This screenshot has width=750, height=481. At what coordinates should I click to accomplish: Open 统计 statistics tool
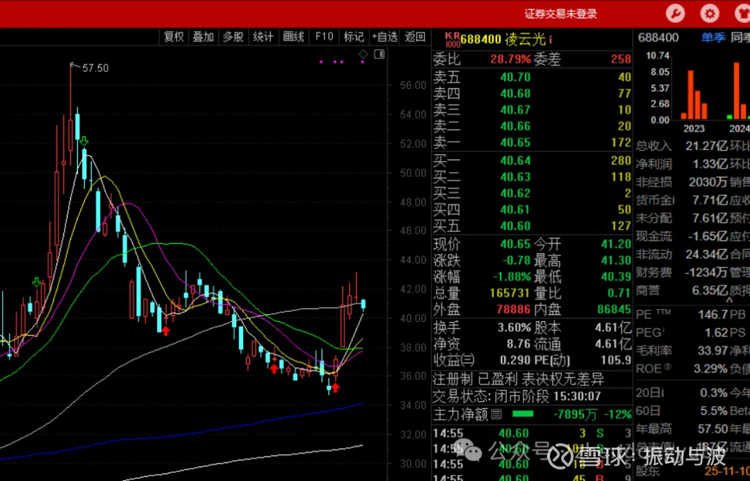263,37
